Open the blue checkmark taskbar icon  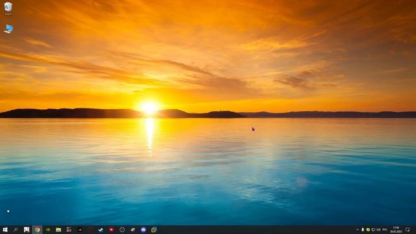point(101,229)
